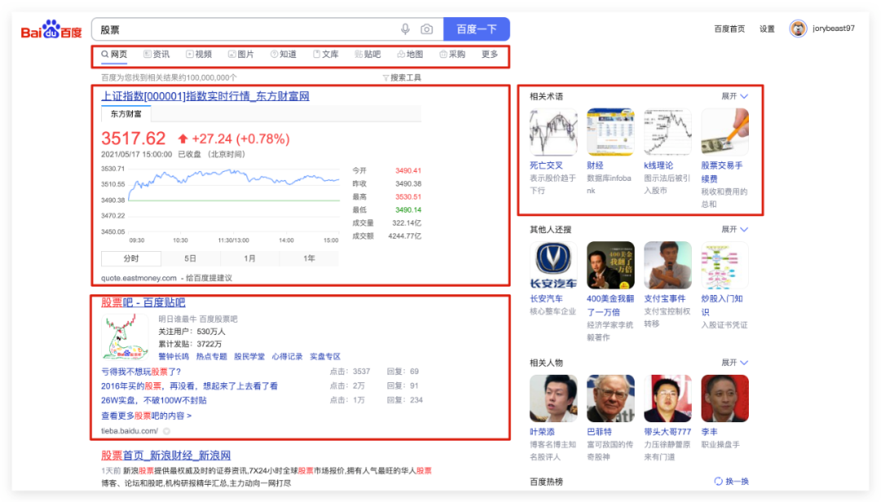Switch to the 视频 tab

pyautogui.click(x=199, y=55)
